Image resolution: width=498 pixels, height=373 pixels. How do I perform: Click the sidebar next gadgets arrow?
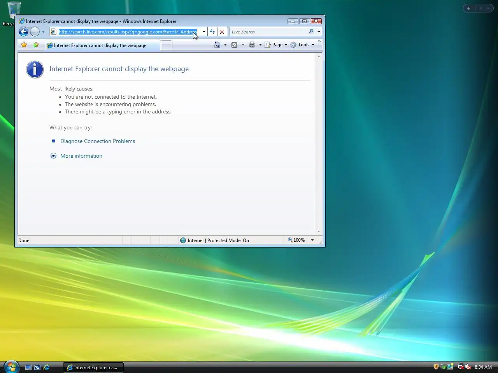point(488,8)
